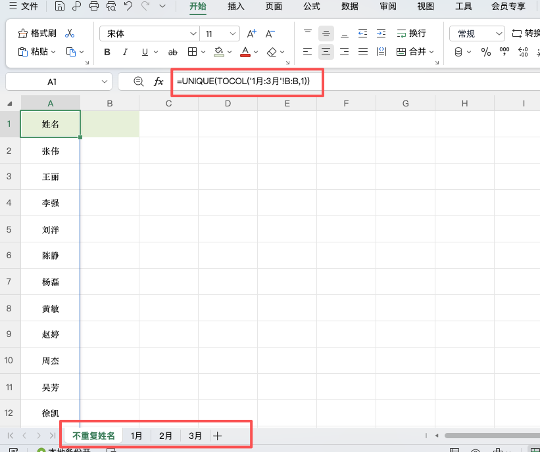Open the fill color dropdown arrow

coord(230,53)
